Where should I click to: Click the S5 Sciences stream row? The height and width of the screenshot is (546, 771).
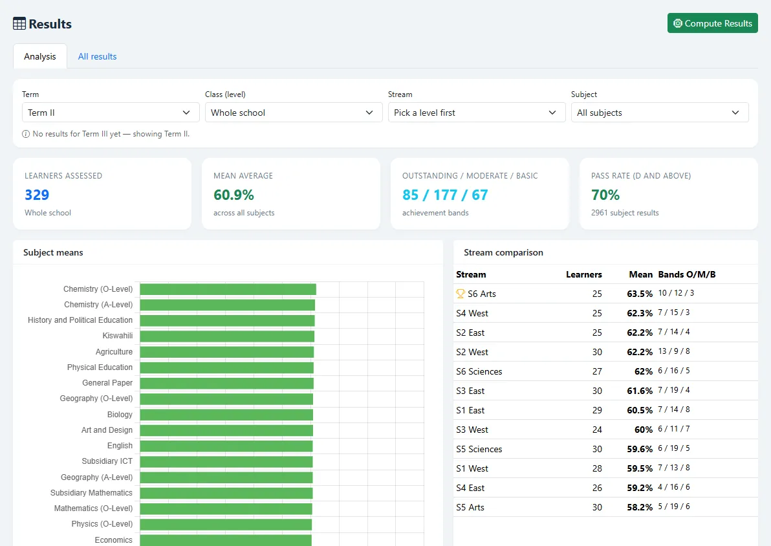click(x=605, y=449)
